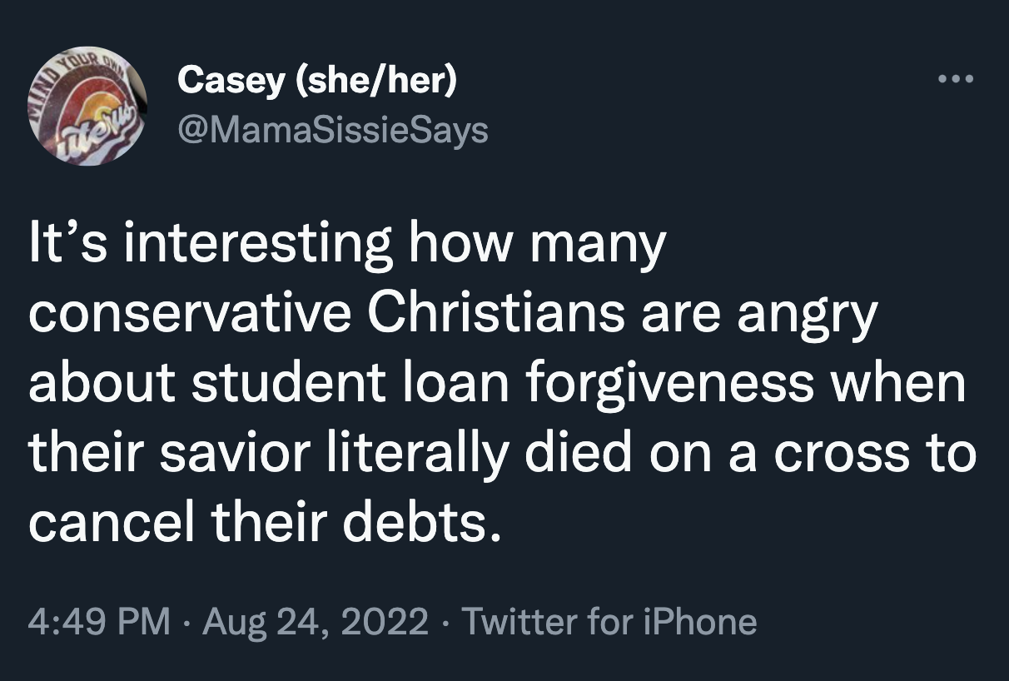Click the phrase "It's interesting how many"
Image resolution: width=1009 pixels, height=681 pixels.
347,245
